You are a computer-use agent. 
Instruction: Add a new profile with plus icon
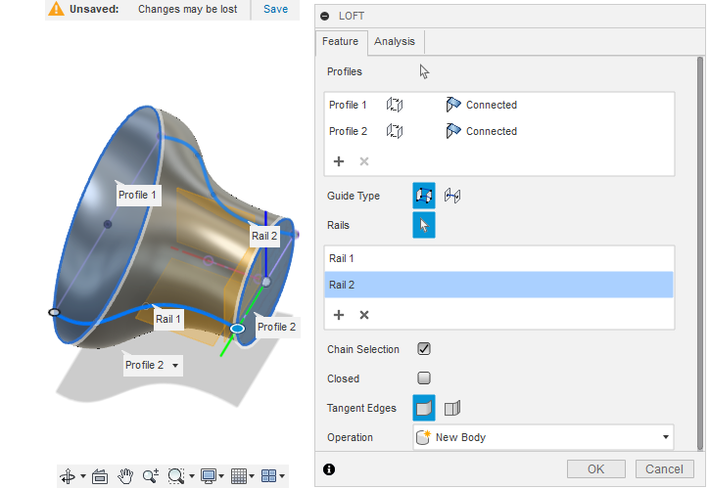[x=339, y=161]
